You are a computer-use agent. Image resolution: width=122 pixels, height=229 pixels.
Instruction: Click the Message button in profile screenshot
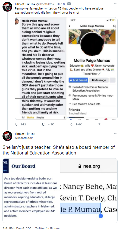[99, 80]
